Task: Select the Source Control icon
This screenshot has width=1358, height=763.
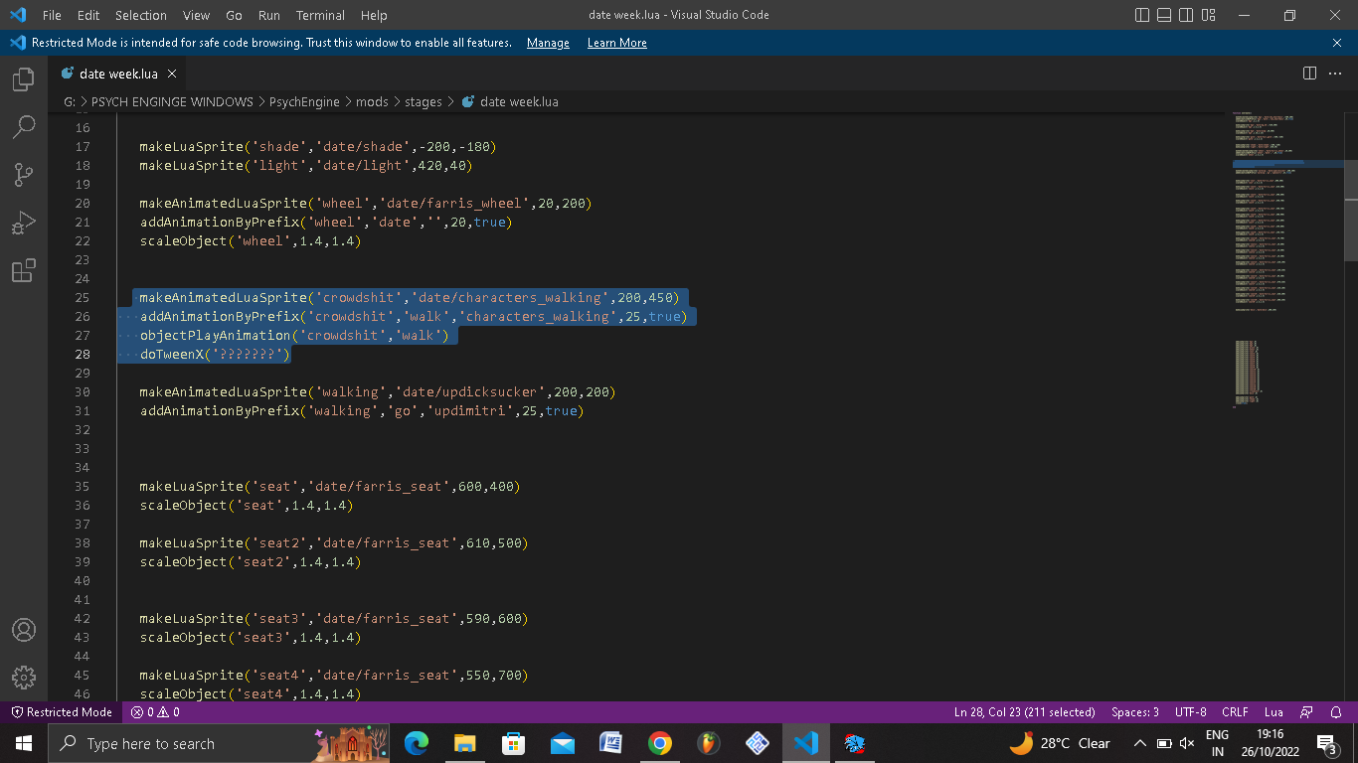Action: pos(24,175)
